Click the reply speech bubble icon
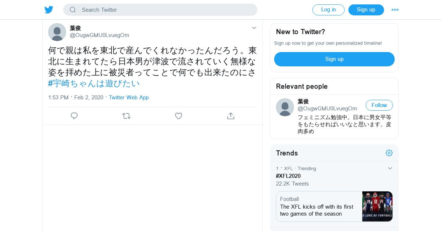This screenshot has width=441, height=231. (x=74, y=116)
